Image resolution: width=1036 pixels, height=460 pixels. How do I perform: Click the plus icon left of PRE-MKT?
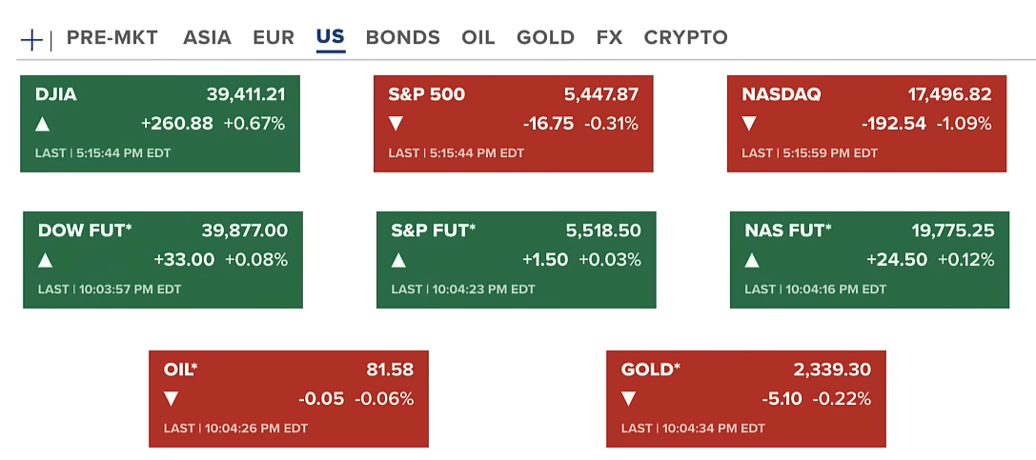point(31,39)
